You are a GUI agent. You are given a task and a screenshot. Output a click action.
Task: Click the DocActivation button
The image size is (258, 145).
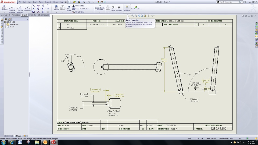tap(136, 8)
